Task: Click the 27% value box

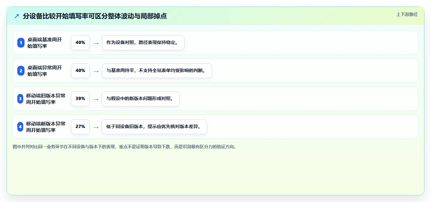Action: (x=80, y=127)
